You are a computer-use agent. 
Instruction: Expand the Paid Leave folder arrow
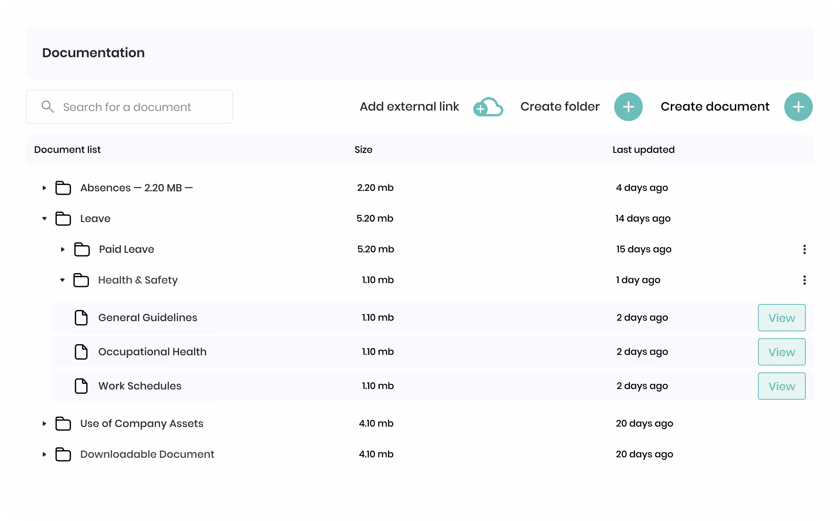click(x=63, y=249)
